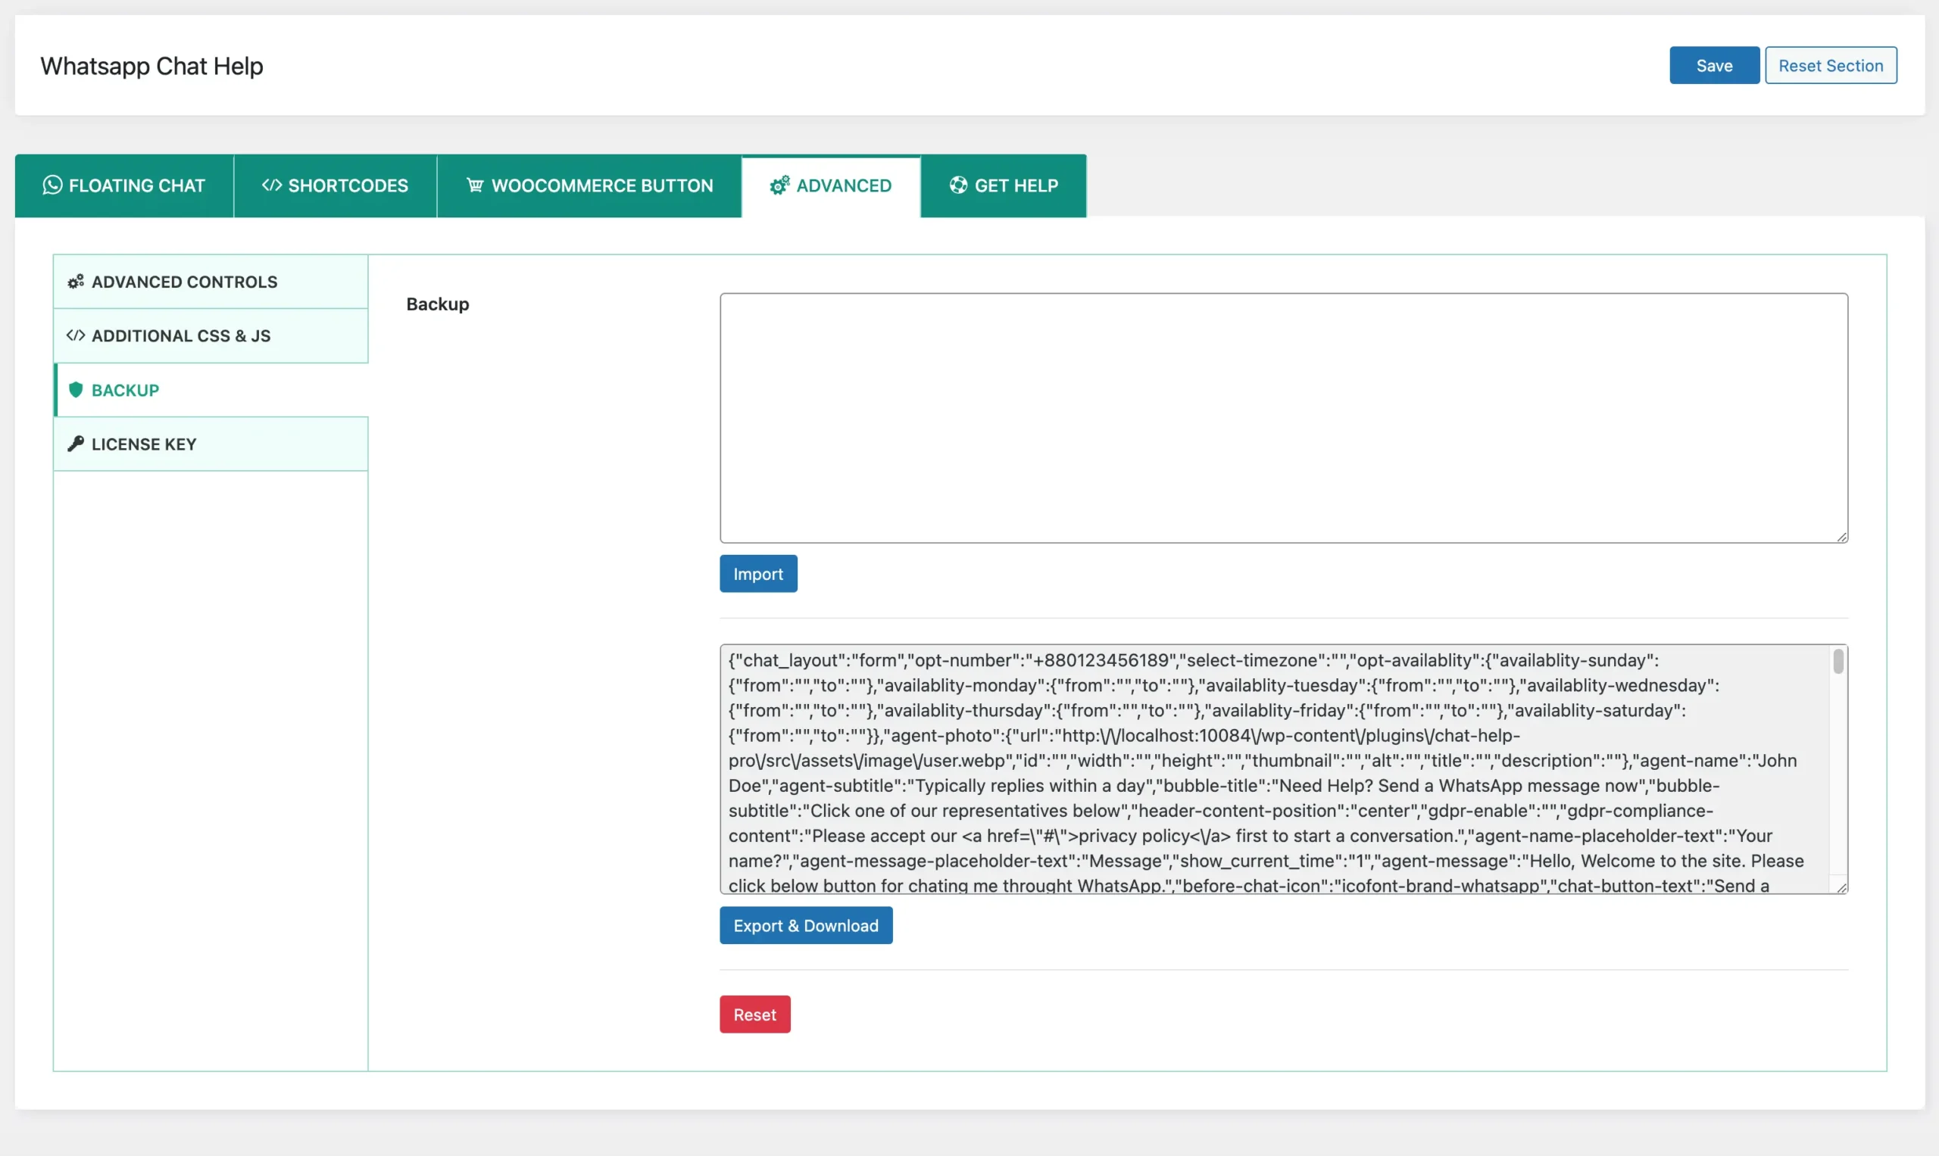Click the code icon beside Additional CSS & JS

click(76, 335)
